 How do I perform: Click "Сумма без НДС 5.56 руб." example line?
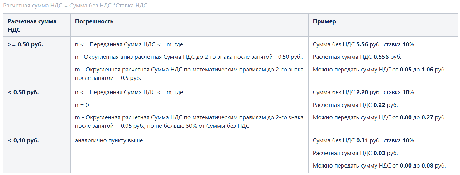(363, 44)
